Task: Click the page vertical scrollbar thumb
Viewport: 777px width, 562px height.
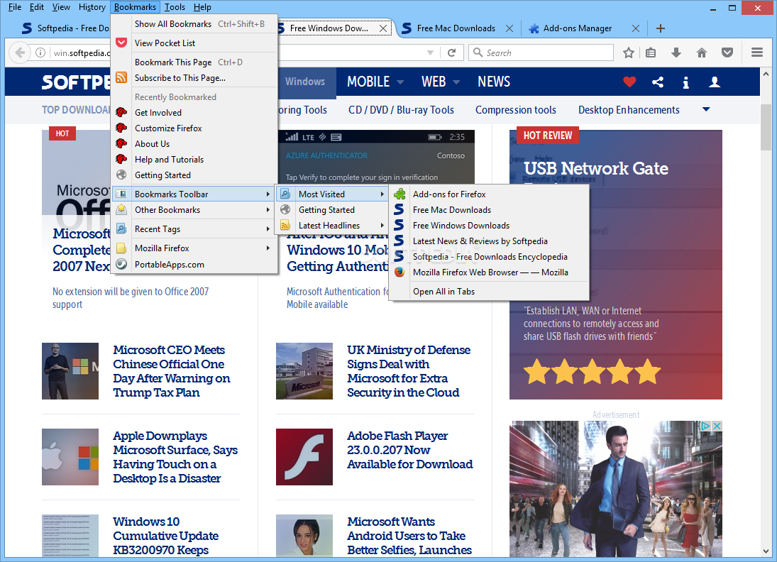Action: (x=766, y=126)
